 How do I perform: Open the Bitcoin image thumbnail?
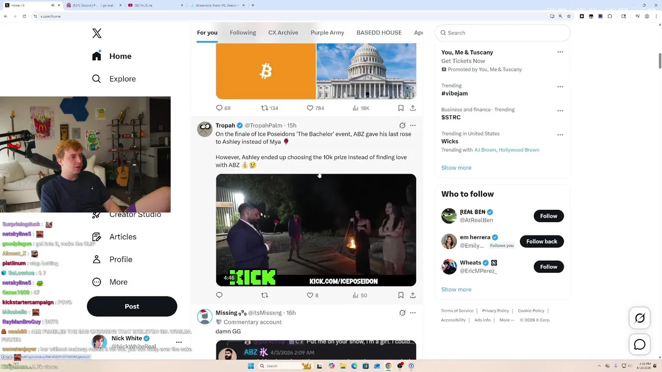[266, 71]
